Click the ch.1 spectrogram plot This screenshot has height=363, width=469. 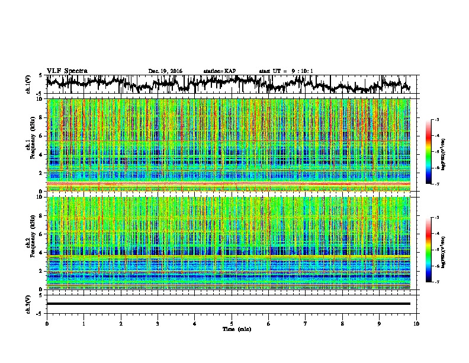point(229,145)
